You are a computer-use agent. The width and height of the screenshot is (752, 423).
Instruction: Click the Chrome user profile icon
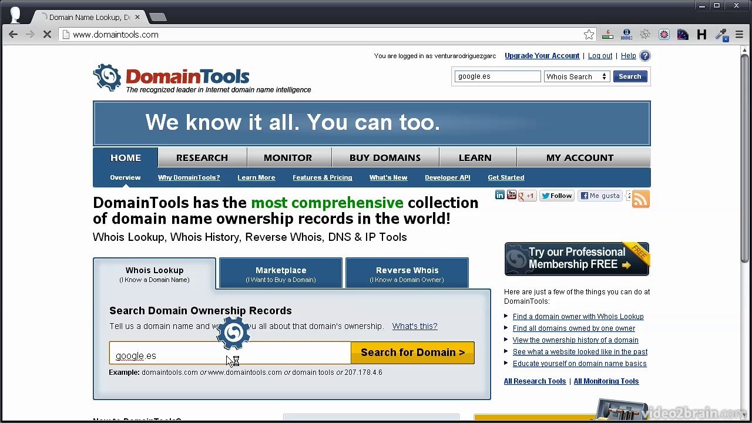click(15, 15)
